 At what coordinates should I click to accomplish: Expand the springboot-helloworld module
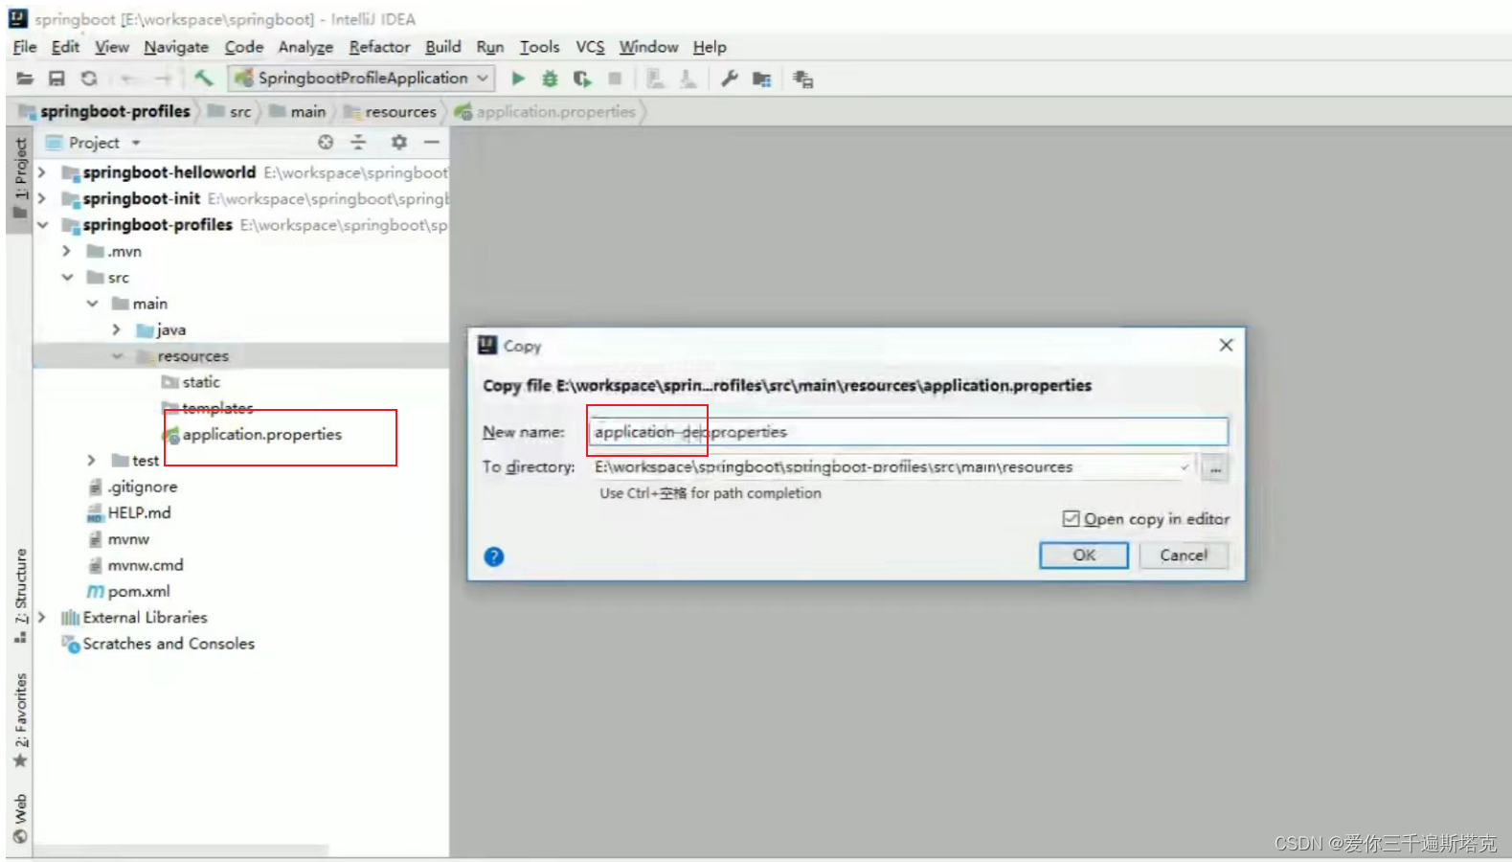coord(41,172)
